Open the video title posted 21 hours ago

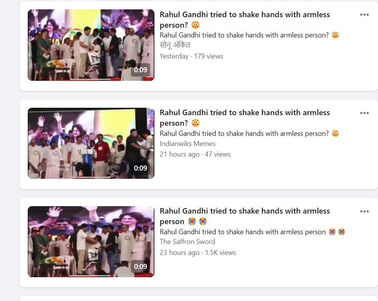pyautogui.click(x=245, y=118)
